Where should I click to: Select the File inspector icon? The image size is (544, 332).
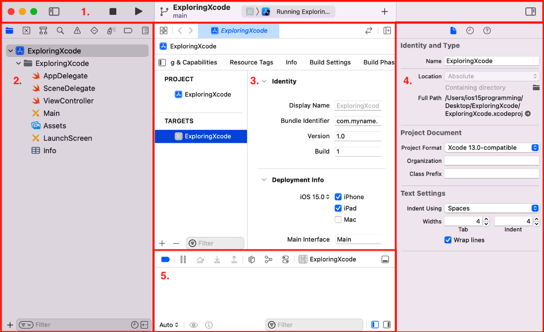click(x=453, y=31)
